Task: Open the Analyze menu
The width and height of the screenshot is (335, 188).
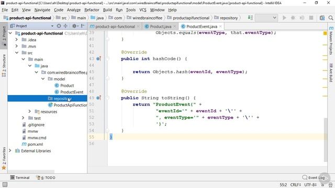Action: (74, 10)
